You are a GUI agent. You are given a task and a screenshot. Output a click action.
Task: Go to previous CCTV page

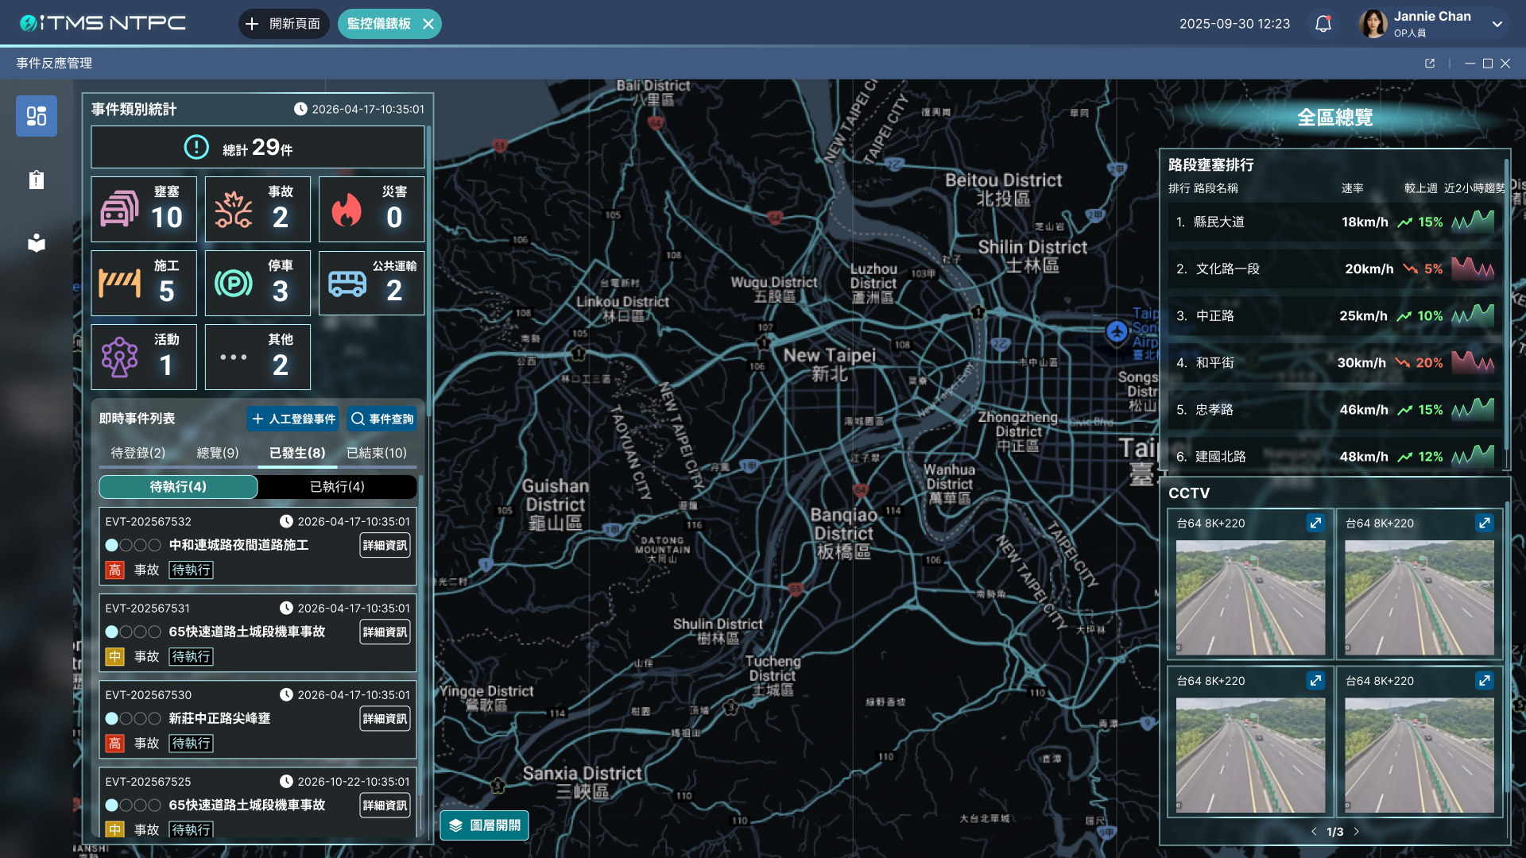click(1314, 832)
